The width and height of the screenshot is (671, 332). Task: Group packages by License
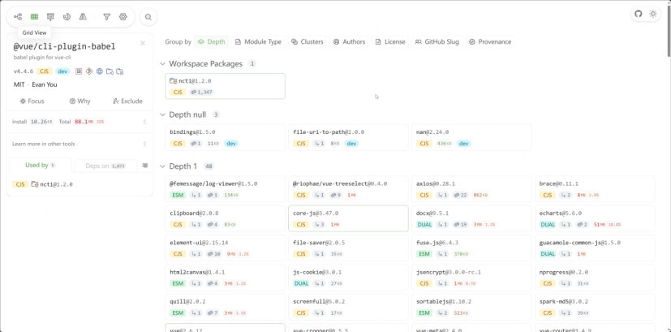(x=389, y=41)
